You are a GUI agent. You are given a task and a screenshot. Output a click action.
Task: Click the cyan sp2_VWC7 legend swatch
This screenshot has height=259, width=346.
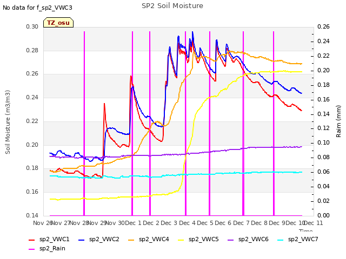pyautogui.click(x=281, y=240)
